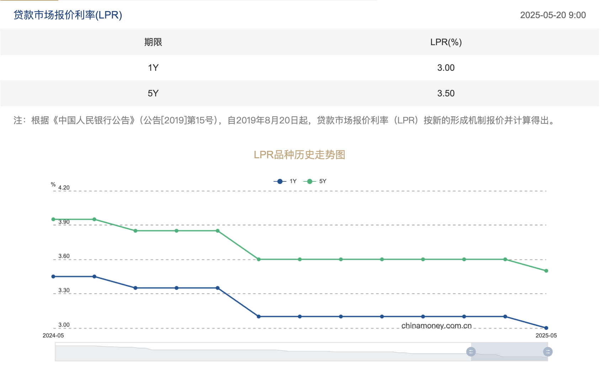Toggle the 5Y series legend item
This screenshot has height=372, width=601.
[315, 181]
